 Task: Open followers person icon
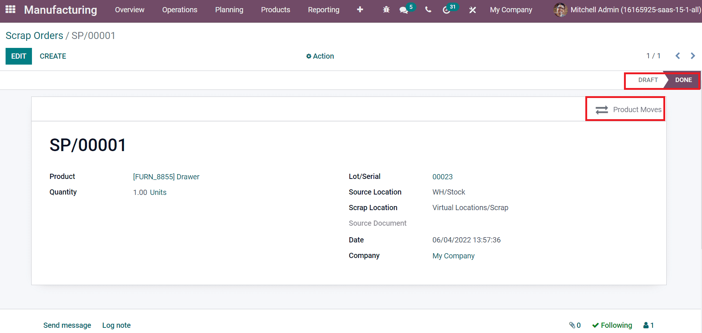point(646,325)
